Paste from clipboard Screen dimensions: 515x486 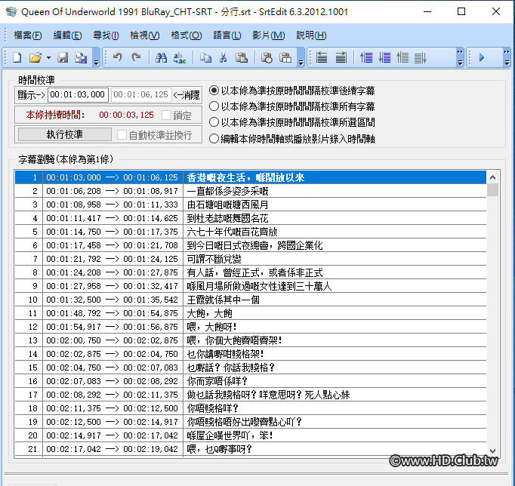click(x=242, y=58)
